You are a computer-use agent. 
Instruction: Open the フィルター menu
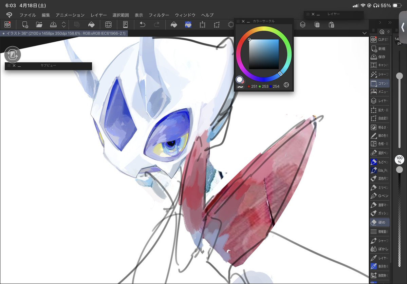tap(159, 15)
